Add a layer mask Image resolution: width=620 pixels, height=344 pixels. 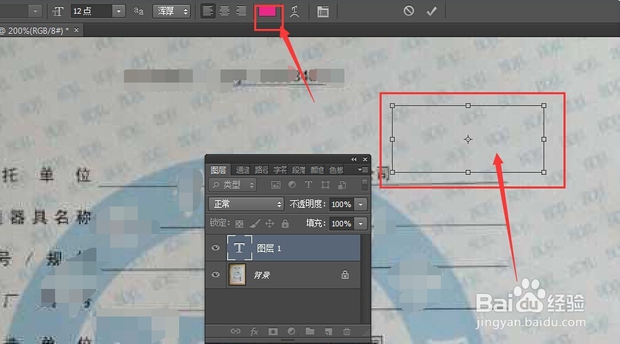[273, 332]
